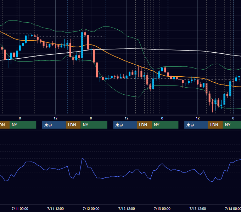
Task: Click hour label 12 above 7/11 12:00
Action: point(56,118)
